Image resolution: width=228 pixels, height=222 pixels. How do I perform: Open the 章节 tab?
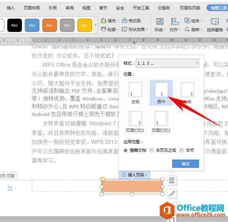pos(103,8)
